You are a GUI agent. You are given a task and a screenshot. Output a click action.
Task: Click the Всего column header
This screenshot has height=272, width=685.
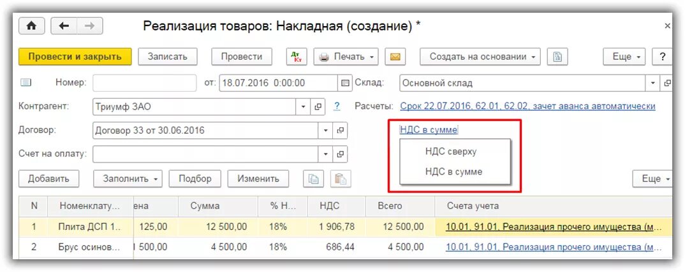pyautogui.click(x=400, y=206)
